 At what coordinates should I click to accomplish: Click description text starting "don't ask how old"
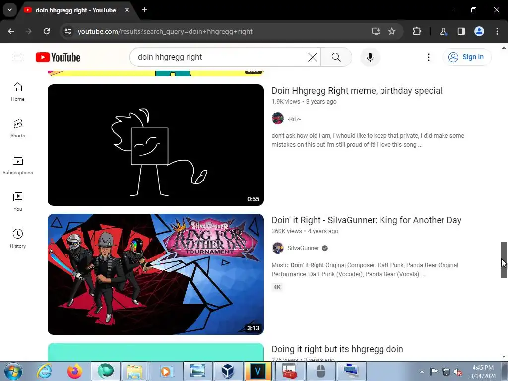point(368,140)
